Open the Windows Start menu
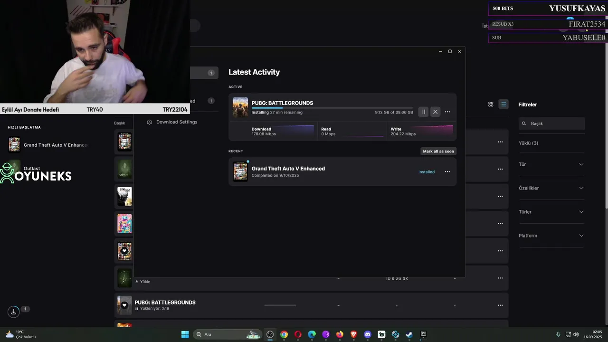The height and width of the screenshot is (342, 608). (x=185, y=334)
